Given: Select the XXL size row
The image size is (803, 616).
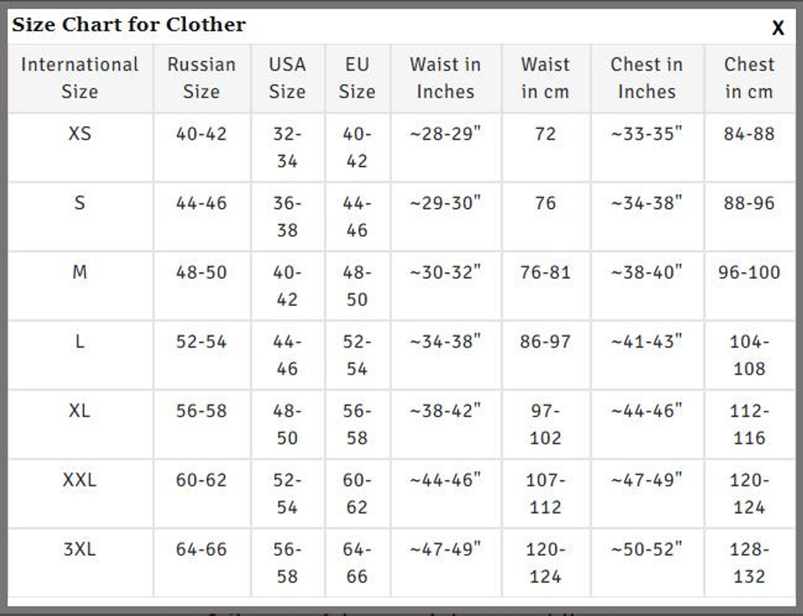Looking at the screenshot, I should pos(80,480).
